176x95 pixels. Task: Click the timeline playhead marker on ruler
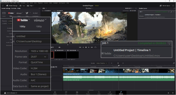pos(119,66)
